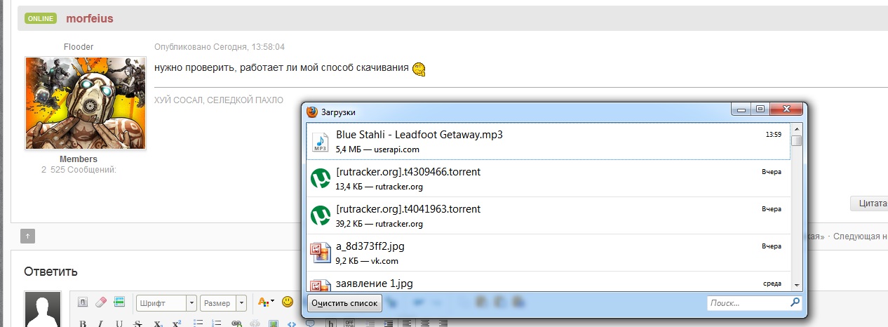Image resolution: width=888 pixels, height=327 pixels.
Task: Select [rutracker.org].t4309466.torrent entry
Action: click(x=549, y=179)
